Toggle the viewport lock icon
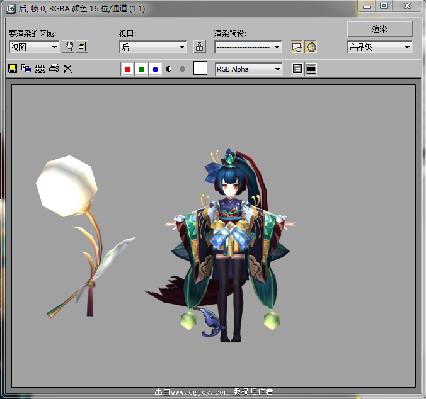Screen dimensions: 426x399 (x=199, y=47)
